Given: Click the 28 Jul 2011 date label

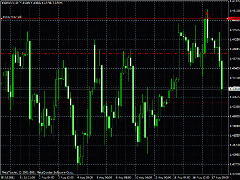Looking at the screenshot, I should pos(8,178).
